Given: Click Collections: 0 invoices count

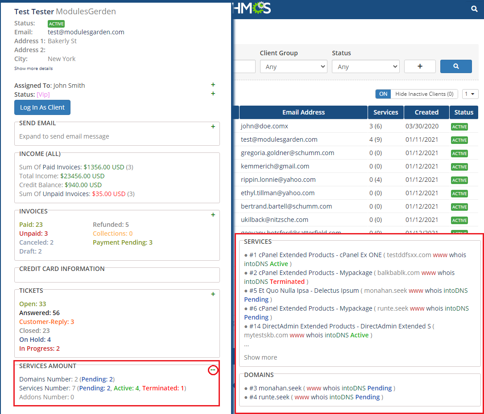Looking at the screenshot, I should pos(113,234).
